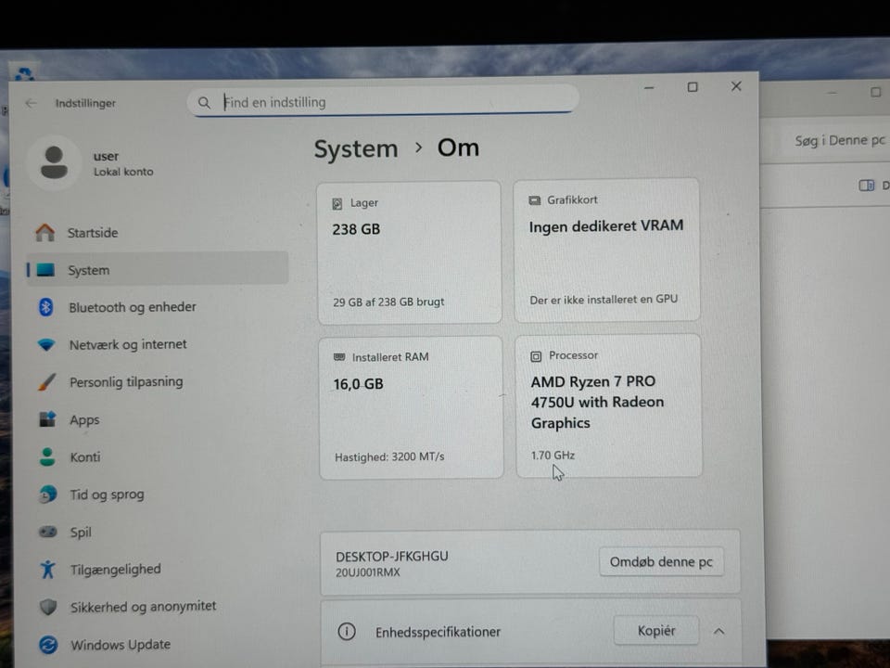The image size is (890, 668).
Task: Click the Recycle Bin desktop icon
Action: pyautogui.click(x=24, y=73)
